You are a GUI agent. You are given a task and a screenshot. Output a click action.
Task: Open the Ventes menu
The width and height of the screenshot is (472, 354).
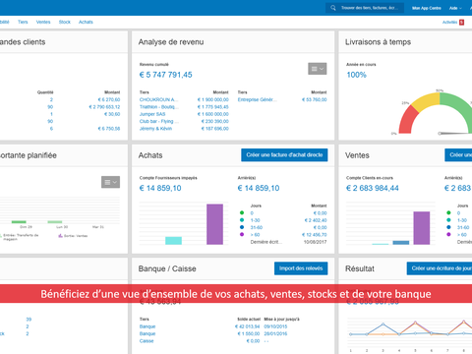tap(43, 22)
